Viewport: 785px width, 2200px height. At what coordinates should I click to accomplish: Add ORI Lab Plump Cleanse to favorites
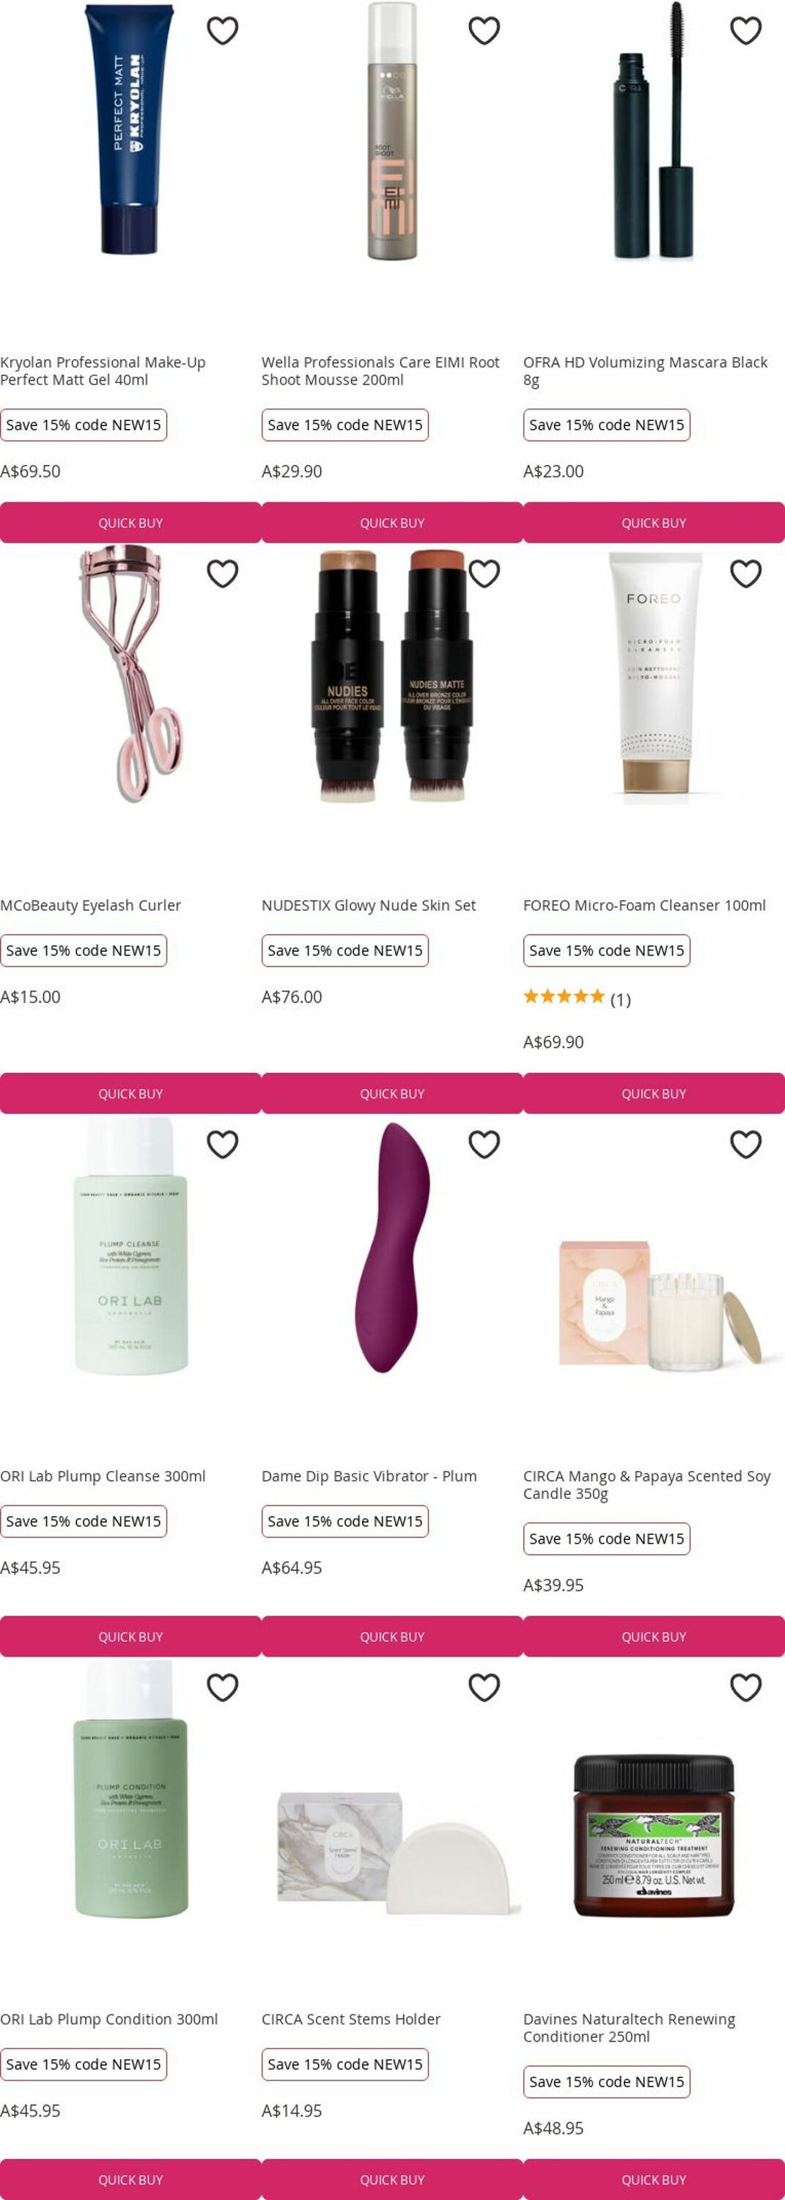[223, 1145]
